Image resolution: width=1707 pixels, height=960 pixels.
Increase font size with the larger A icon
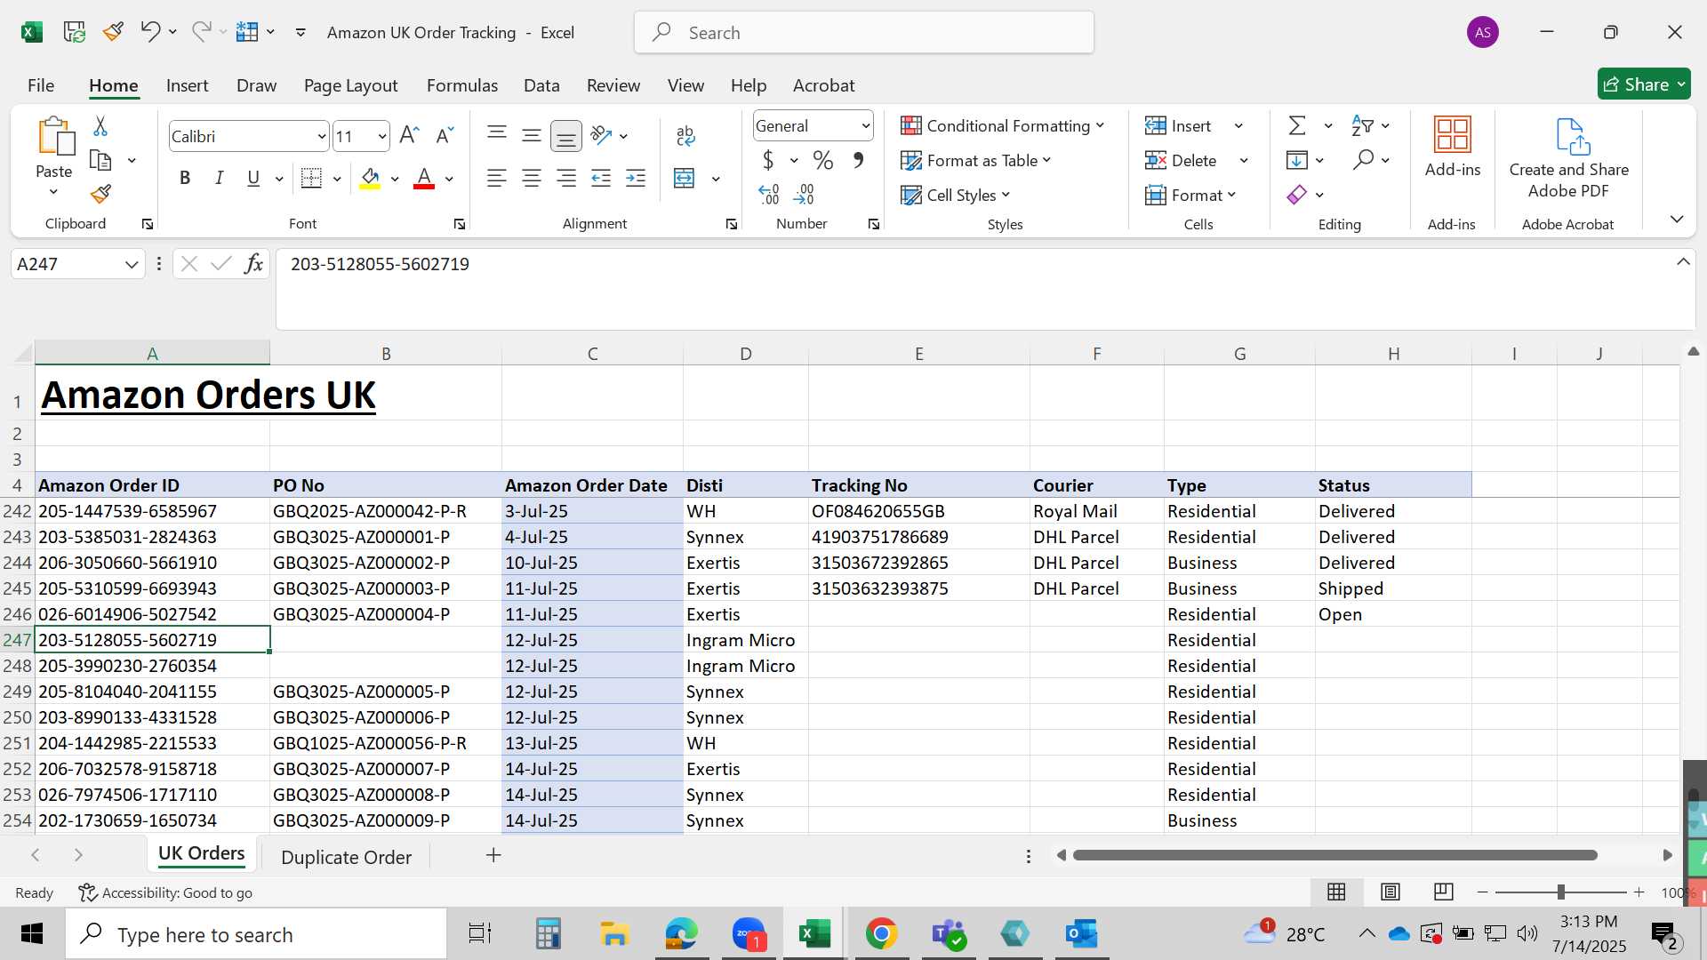(x=409, y=135)
